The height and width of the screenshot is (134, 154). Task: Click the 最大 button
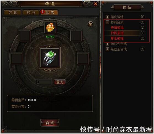[60, 82]
